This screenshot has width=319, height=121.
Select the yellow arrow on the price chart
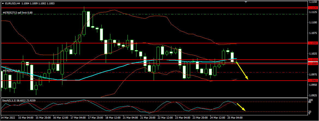pos(242,71)
